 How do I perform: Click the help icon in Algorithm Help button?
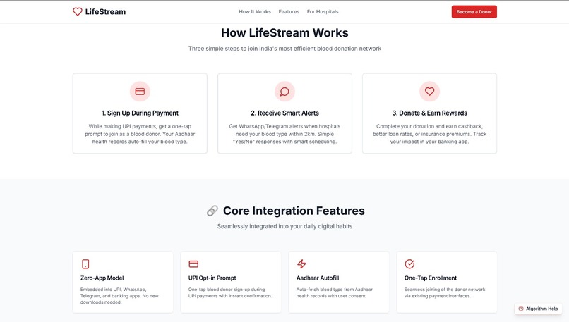click(x=521, y=309)
